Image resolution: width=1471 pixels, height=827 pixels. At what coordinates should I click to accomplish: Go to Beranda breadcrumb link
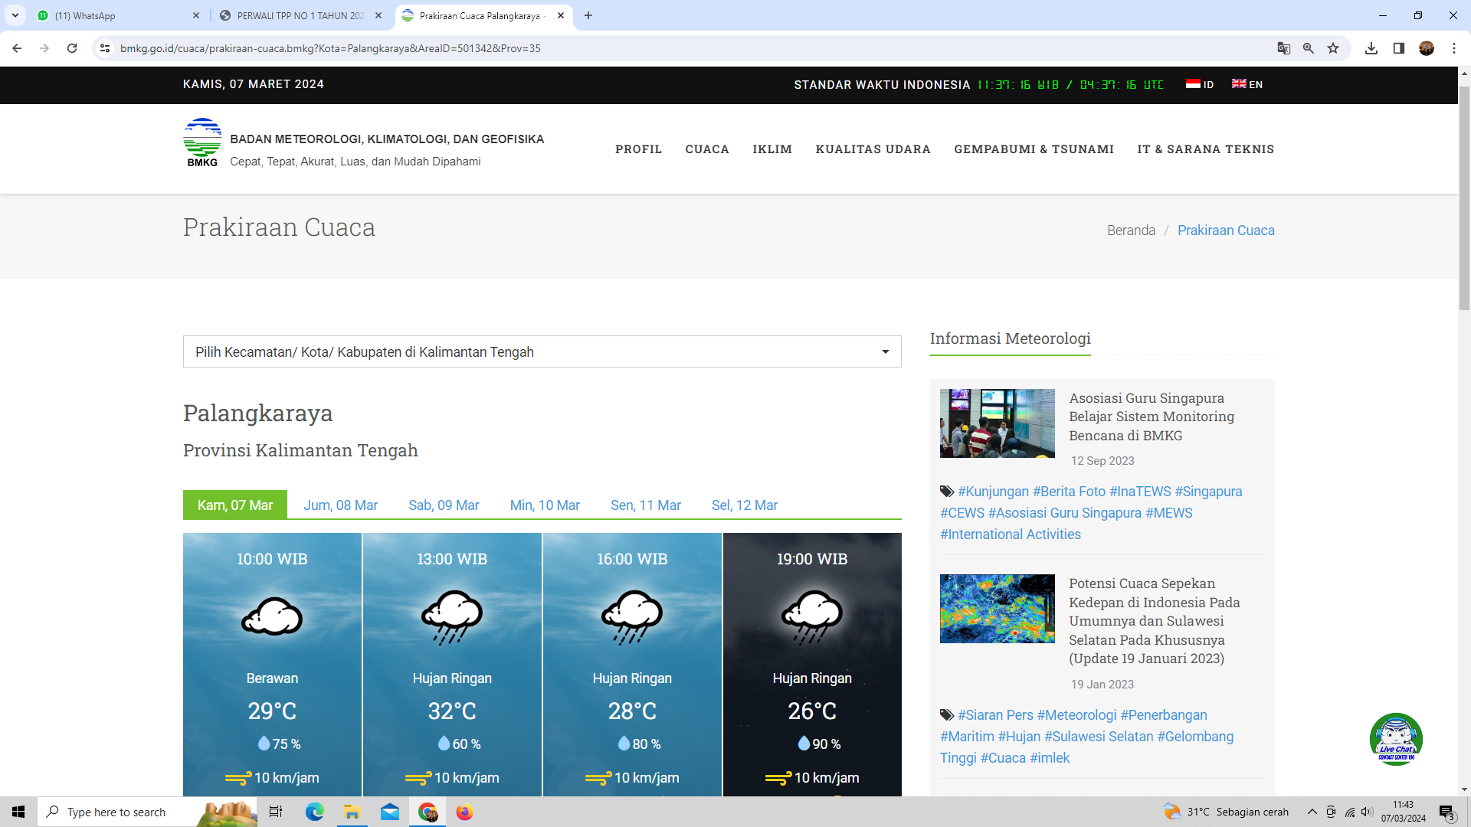[x=1131, y=230]
